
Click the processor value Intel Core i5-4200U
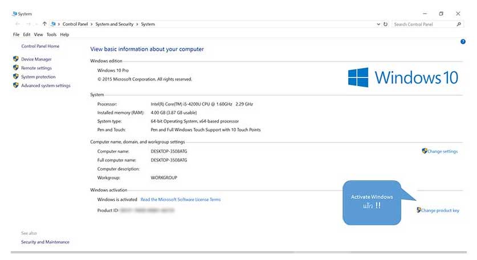point(202,104)
